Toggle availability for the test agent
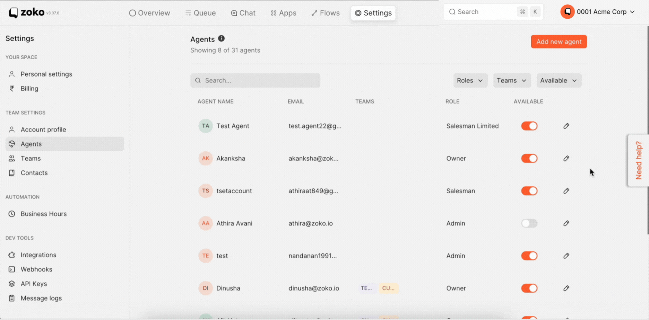The image size is (649, 320). (529, 256)
